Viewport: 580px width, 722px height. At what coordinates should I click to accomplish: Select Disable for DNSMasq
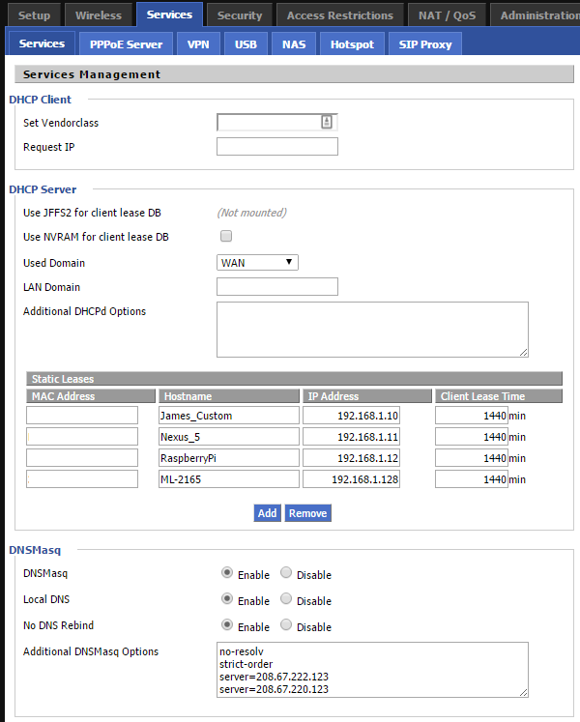286,573
